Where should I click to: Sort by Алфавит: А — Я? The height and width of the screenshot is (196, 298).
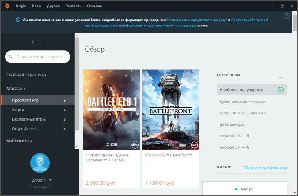pyautogui.click(x=234, y=135)
